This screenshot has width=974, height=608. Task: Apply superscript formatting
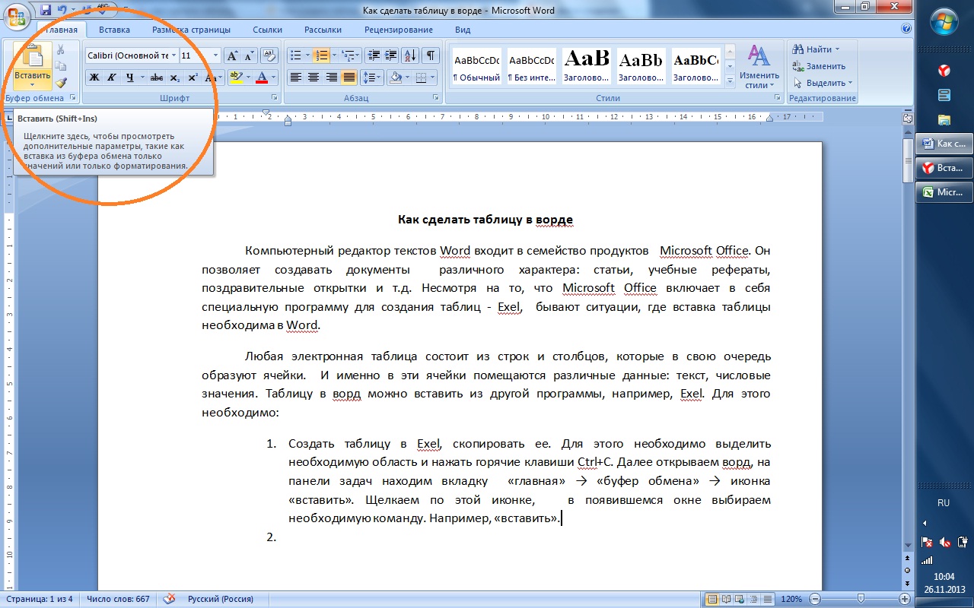pos(193,78)
